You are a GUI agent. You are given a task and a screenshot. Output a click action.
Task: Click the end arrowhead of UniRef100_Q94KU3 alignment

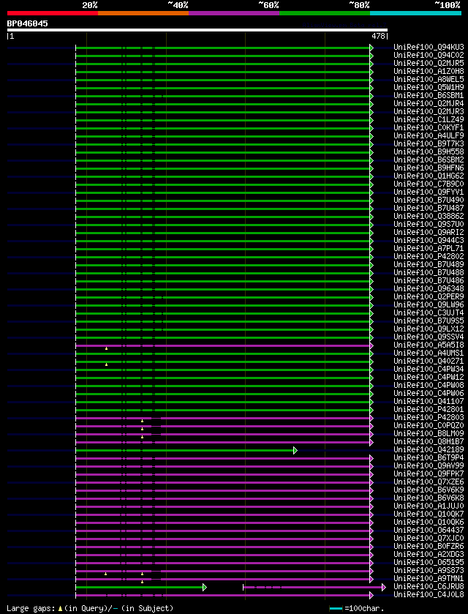(x=371, y=48)
